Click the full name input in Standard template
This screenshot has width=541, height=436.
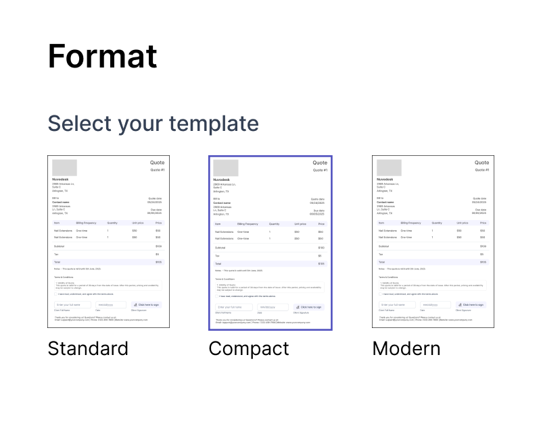72,304
